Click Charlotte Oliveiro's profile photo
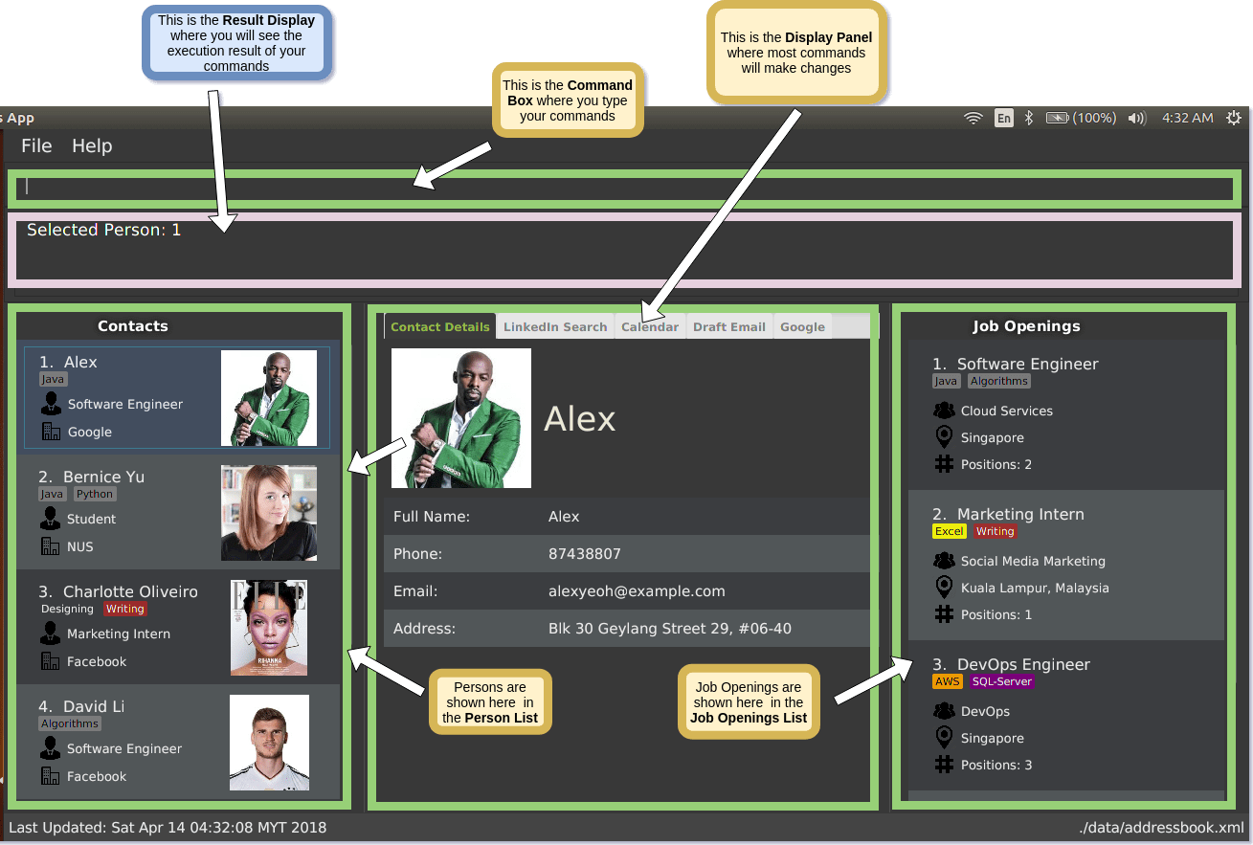Screen dimensions: 1253x845 (269, 628)
